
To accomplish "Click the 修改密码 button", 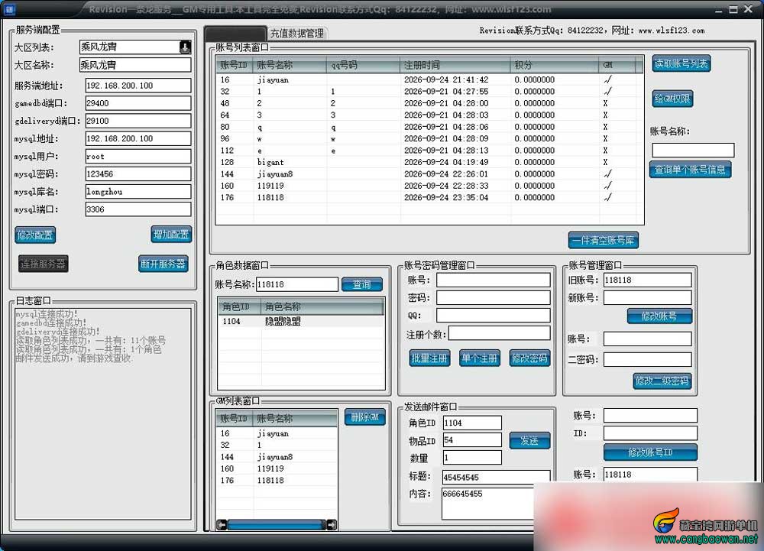I will click(529, 358).
